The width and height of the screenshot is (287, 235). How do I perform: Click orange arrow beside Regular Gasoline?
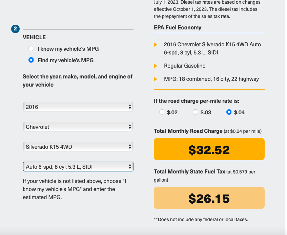[x=156, y=66]
